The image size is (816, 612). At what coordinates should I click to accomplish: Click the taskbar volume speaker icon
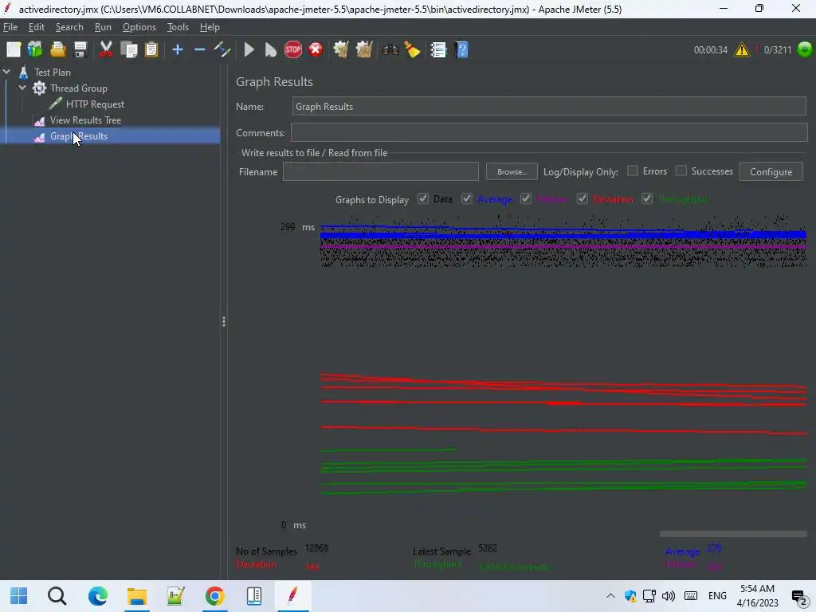(669, 596)
